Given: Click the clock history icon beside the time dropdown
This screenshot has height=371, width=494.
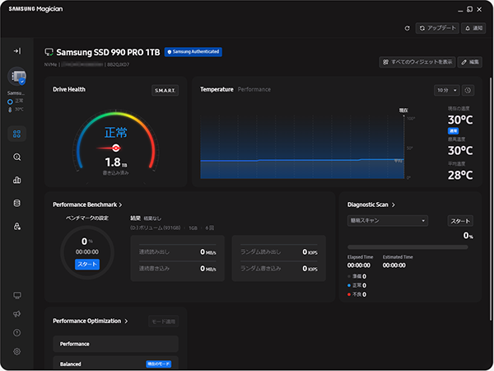Looking at the screenshot, I should pyautogui.click(x=468, y=90).
